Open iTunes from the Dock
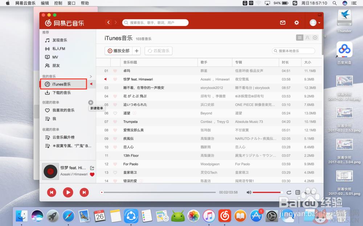 [209, 216]
